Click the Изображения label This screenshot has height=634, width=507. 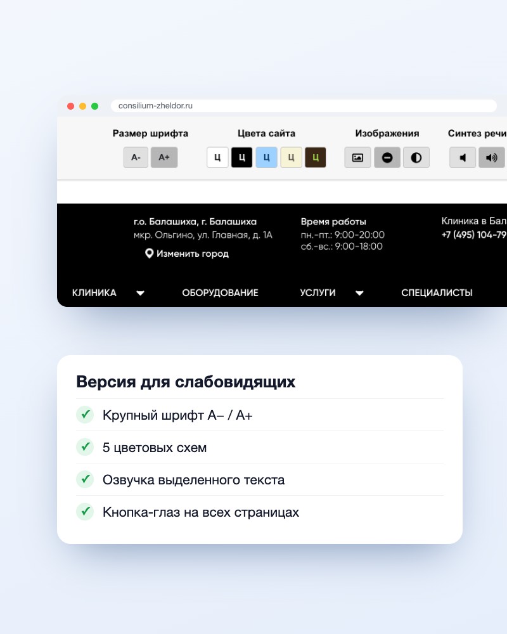tap(387, 133)
